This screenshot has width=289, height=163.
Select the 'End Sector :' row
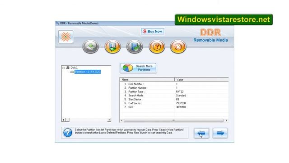click(174, 103)
